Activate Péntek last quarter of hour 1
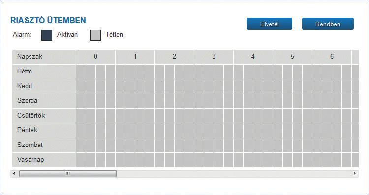 point(150,130)
